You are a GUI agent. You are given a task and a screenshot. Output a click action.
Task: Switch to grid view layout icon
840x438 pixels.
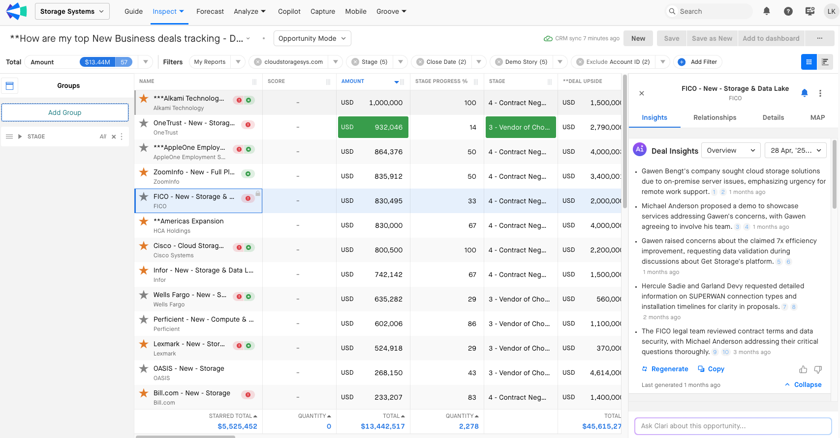[x=809, y=62]
